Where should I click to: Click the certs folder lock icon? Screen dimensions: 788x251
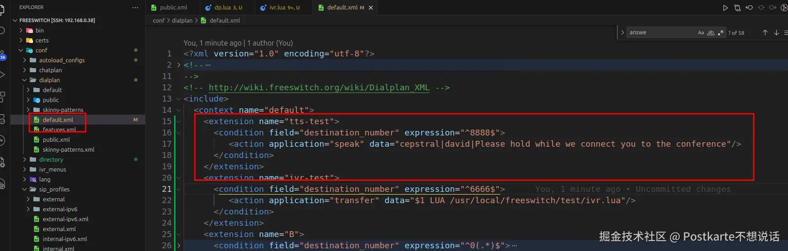coord(30,40)
